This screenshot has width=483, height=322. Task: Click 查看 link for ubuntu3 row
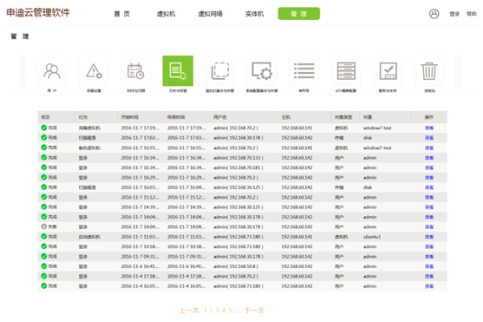(x=429, y=237)
